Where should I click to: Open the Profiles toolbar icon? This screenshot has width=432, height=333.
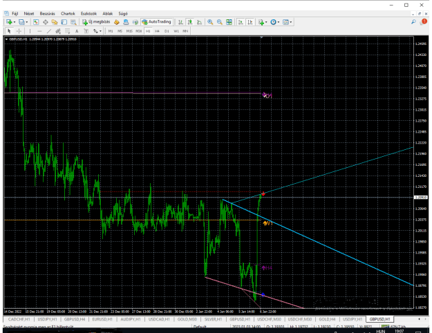[21, 22]
